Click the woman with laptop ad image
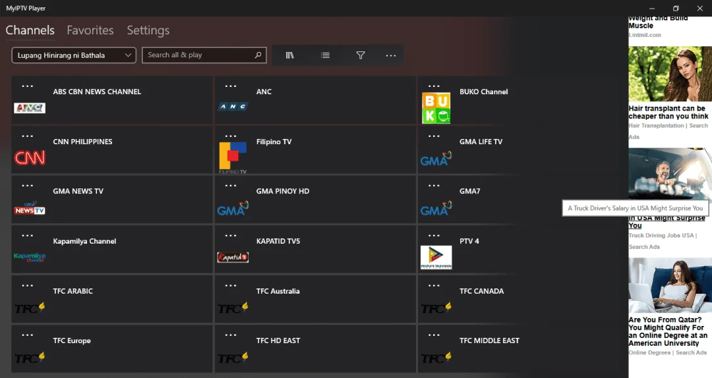 670,285
